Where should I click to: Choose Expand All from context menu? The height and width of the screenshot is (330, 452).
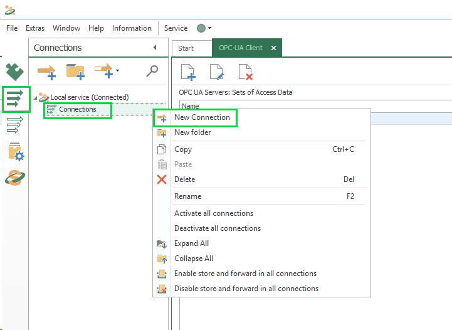(262, 243)
